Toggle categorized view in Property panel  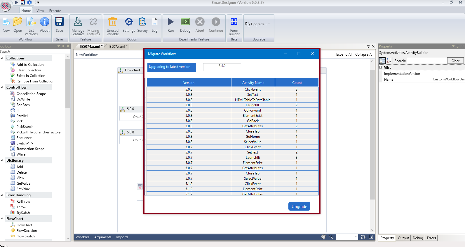[382, 61]
